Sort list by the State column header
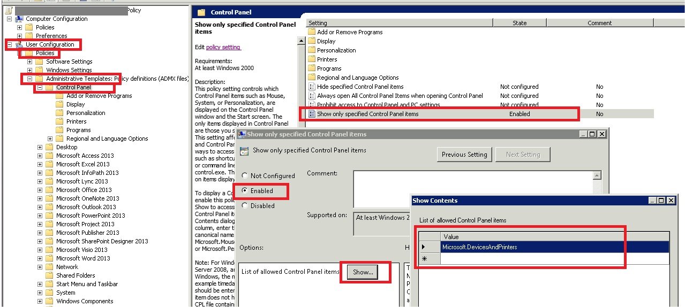The width and height of the screenshot is (685, 307). coord(519,23)
